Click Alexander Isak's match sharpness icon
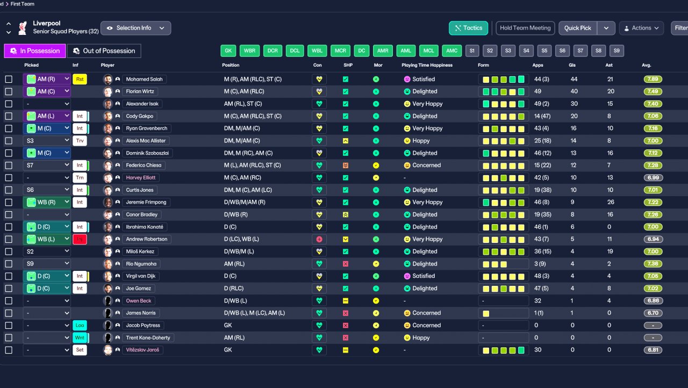Screen dimensions: 688x388 pos(346,104)
